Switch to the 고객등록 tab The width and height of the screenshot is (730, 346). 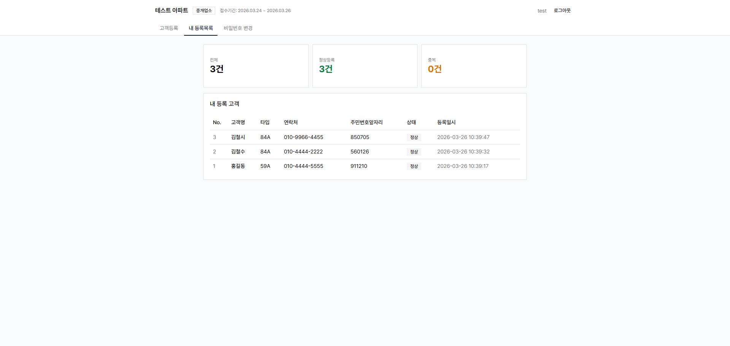coord(168,28)
